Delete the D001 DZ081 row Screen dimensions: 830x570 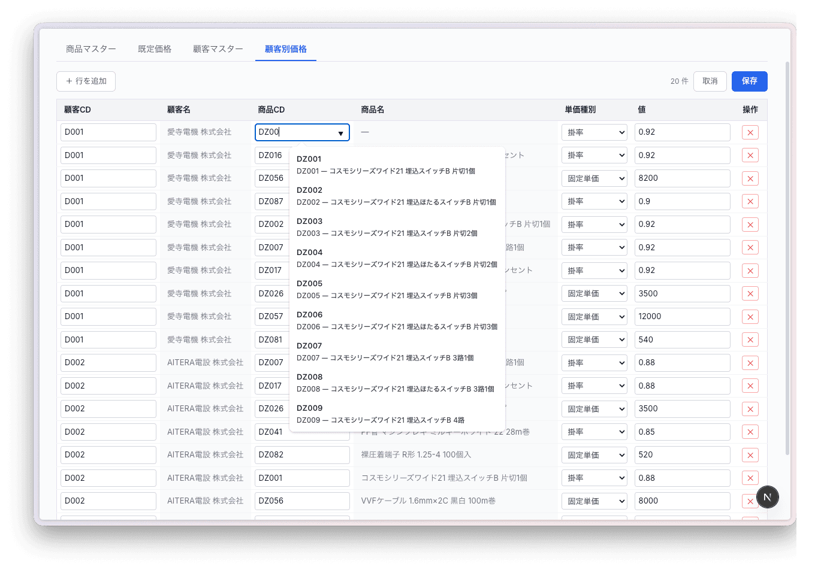[x=750, y=340]
